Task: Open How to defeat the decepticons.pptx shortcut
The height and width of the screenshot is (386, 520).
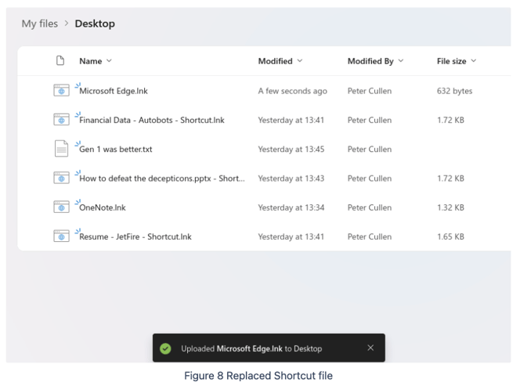Action: click(162, 179)
